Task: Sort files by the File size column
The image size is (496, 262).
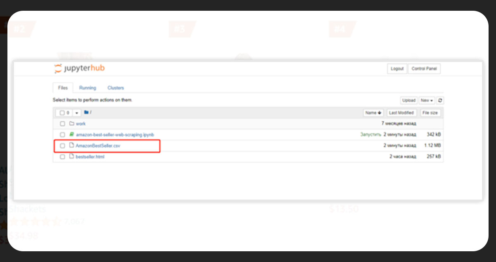Action: [x=430, y=112]
